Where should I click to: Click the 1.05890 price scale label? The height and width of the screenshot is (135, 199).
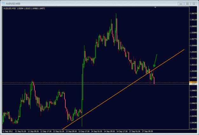(x=194, y=33)
